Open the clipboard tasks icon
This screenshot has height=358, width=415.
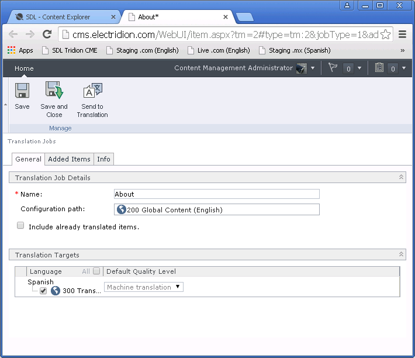click(x=379, y=68)
